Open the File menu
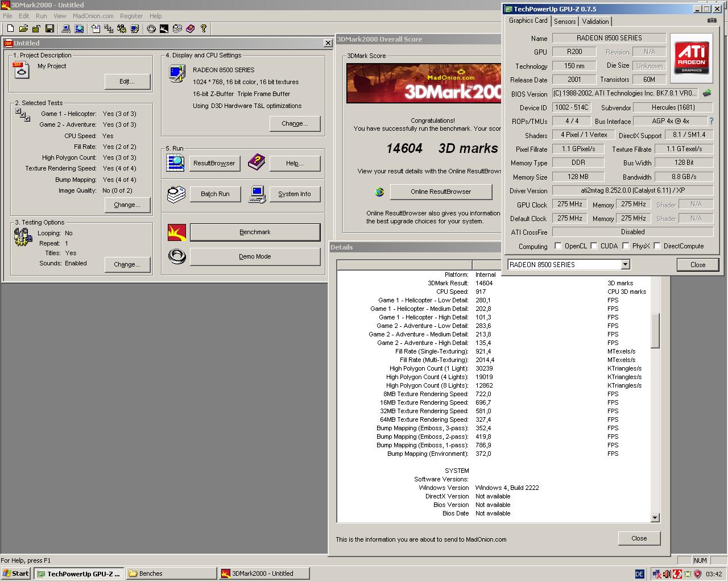Screen dimensions: 728x582 (x=7, y=16)
